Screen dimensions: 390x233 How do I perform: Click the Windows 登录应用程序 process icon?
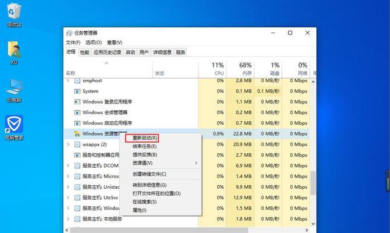tap(77, 102)
